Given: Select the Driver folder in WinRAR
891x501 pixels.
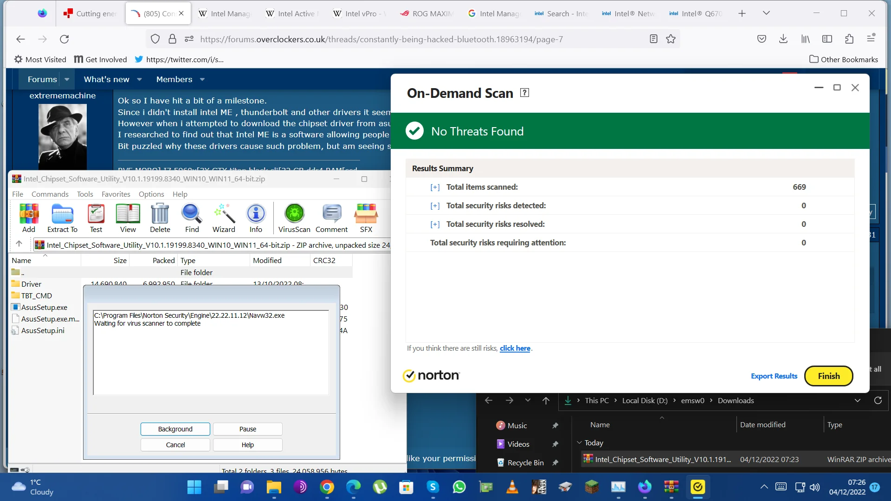Looking at the screenshot, I should (31, 284).
